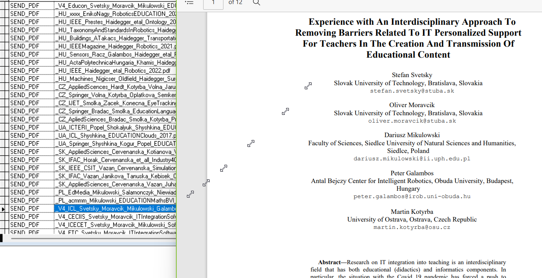542x278 pixels.
Task: Click the oliver.moravcik@stuba.sk email link
Action: click(x=412, y=121)
